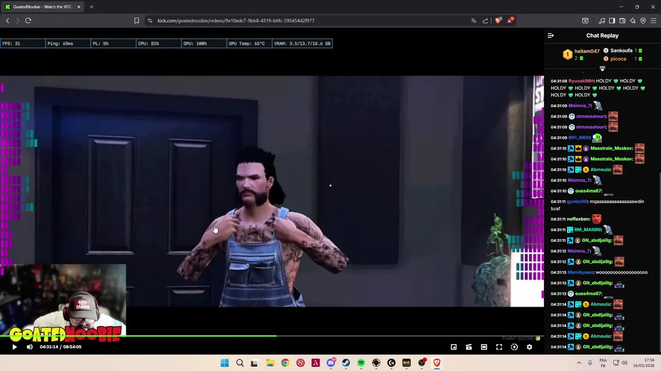Open Google Chrome from the taskbar
The image size is (661, 371).
click(285, 363)
